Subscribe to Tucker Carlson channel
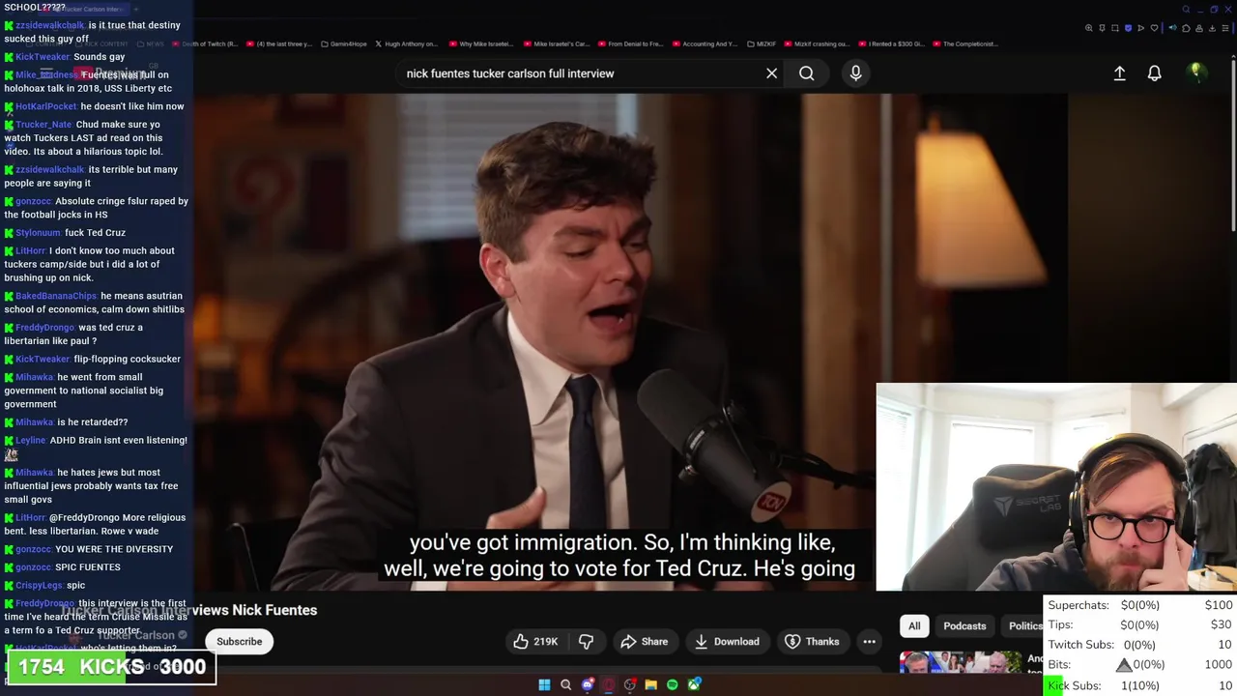Image resolution: width=1237 pixels, height=696 pixels. 239,641
